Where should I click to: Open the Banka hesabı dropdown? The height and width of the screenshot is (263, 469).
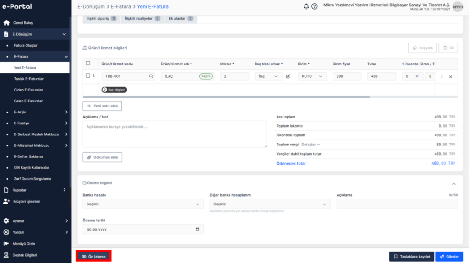tap(143, 204)
